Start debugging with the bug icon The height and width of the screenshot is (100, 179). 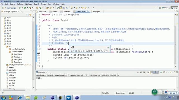20,8
